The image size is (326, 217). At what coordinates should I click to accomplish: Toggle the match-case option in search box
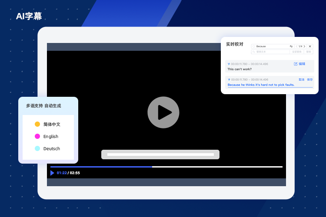[291, 46]
